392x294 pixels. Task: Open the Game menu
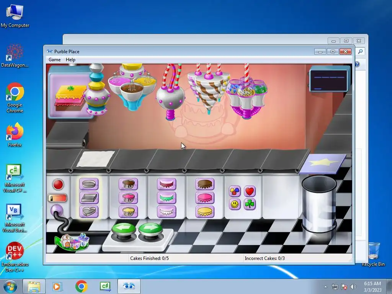54,59
